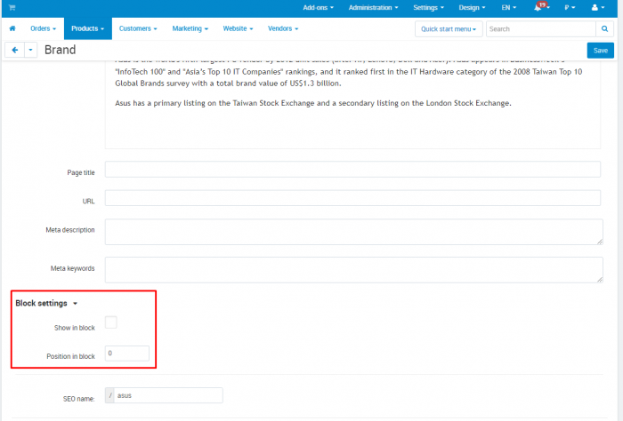The image size is (623, 421).
Task: Open the EN language dropdown
Action: [508, 7]
